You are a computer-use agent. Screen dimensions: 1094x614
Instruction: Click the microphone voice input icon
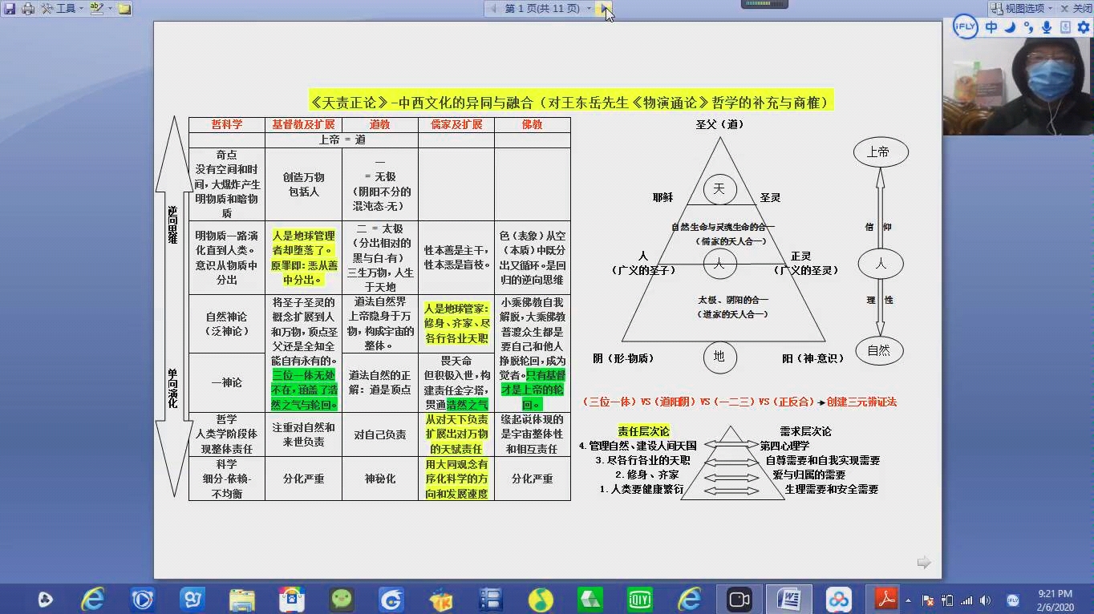[1047, 27]
